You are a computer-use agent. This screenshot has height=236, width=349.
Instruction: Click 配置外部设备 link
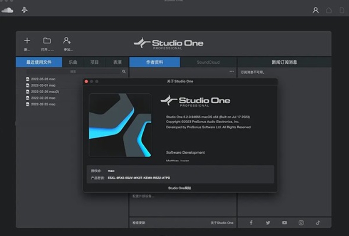[143, 196]
